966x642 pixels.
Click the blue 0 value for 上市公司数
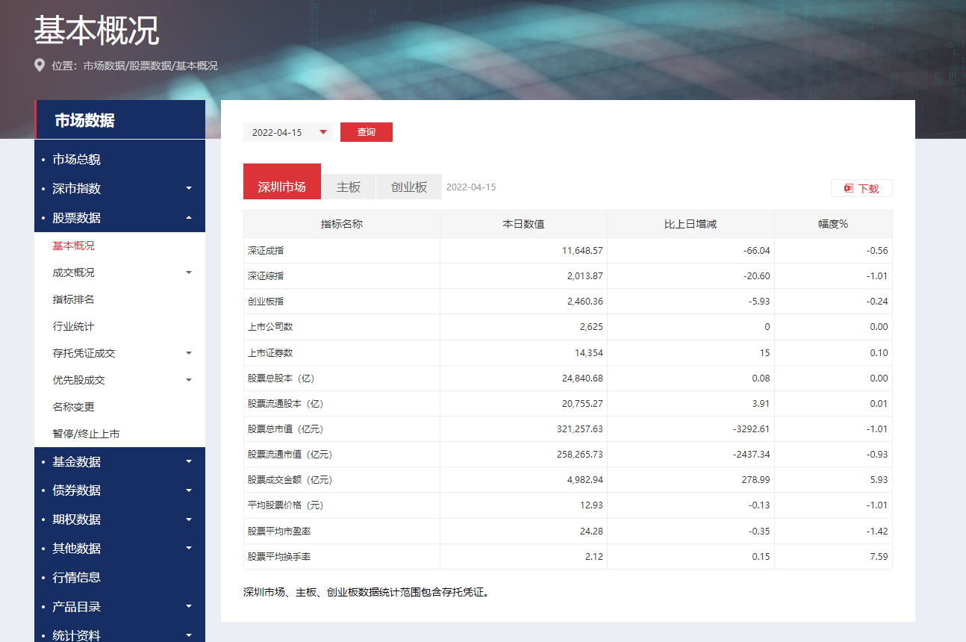pyautogui.click(x=766, y=326)
